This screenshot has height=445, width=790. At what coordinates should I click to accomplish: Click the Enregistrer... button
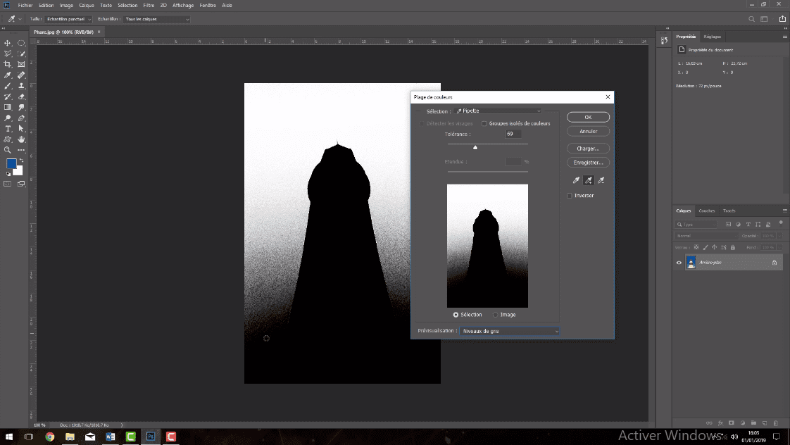coord(588,162)
